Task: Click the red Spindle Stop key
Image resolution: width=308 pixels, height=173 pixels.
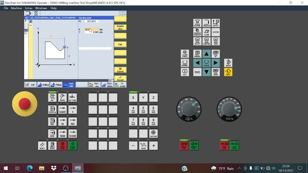Action: point(184,146)
